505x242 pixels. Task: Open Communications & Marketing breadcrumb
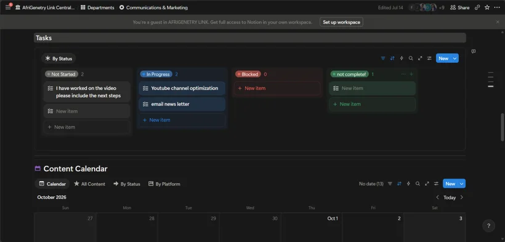153,7
